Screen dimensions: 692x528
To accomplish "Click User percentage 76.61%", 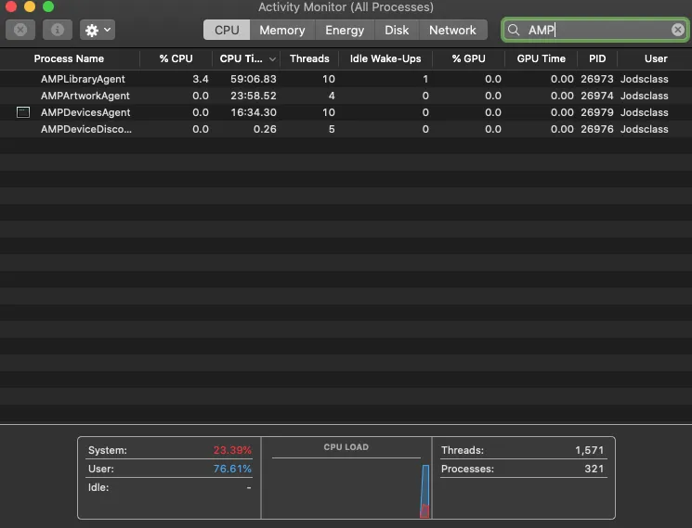I will tap(232, 469).
